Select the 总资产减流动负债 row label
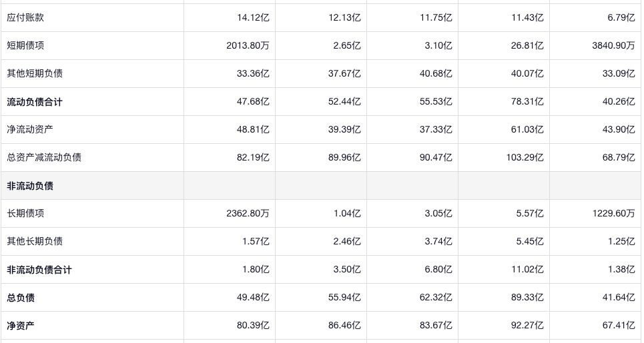 (44, 158)
